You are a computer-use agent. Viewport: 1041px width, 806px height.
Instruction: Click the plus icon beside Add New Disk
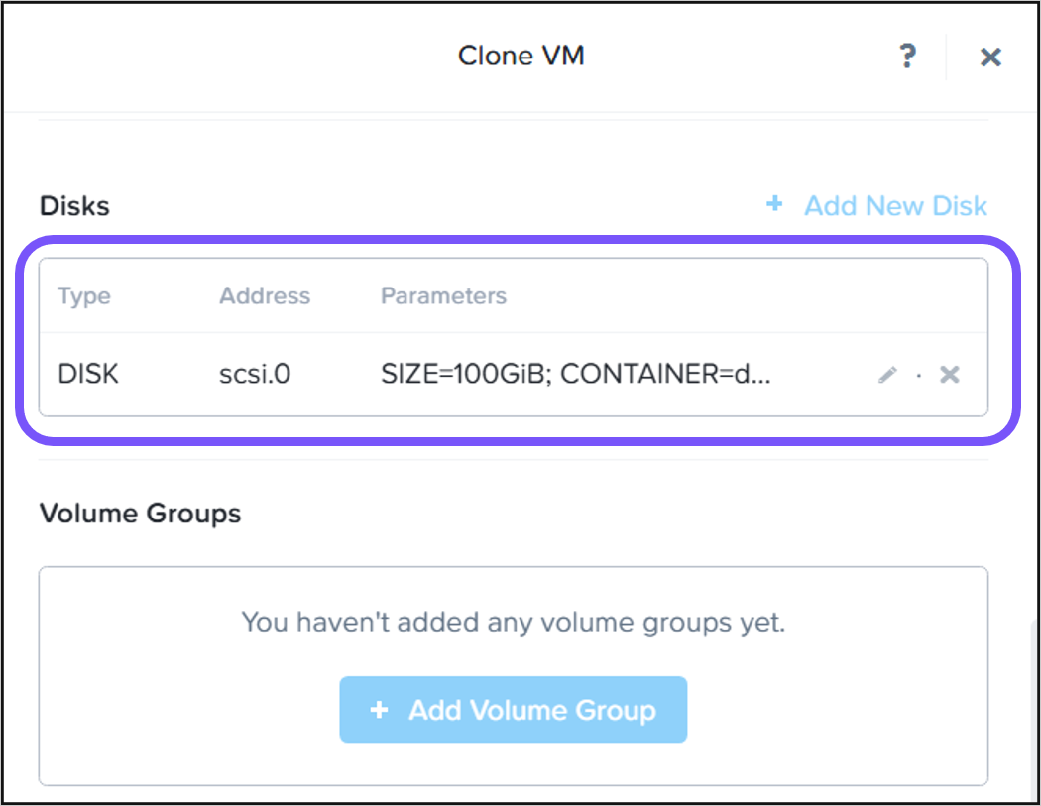774,204
